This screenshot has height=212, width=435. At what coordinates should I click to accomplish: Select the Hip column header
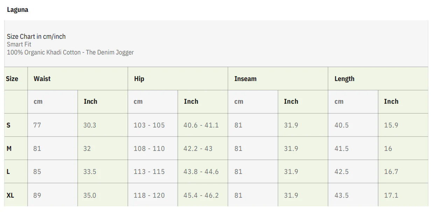click(x=139, y=79)
